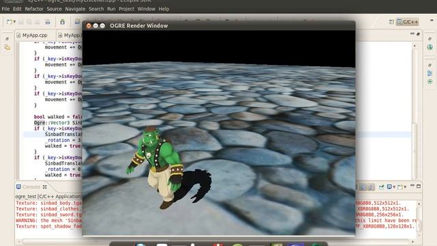Restore the top right fast view stack

pyautogui.click(x=429, y=39)
